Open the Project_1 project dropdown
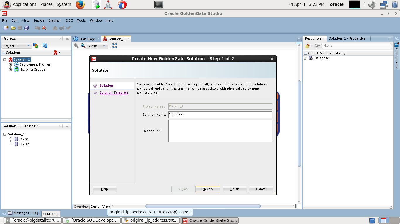This screenshot has width=400, height=224. (x=17, y=46)
